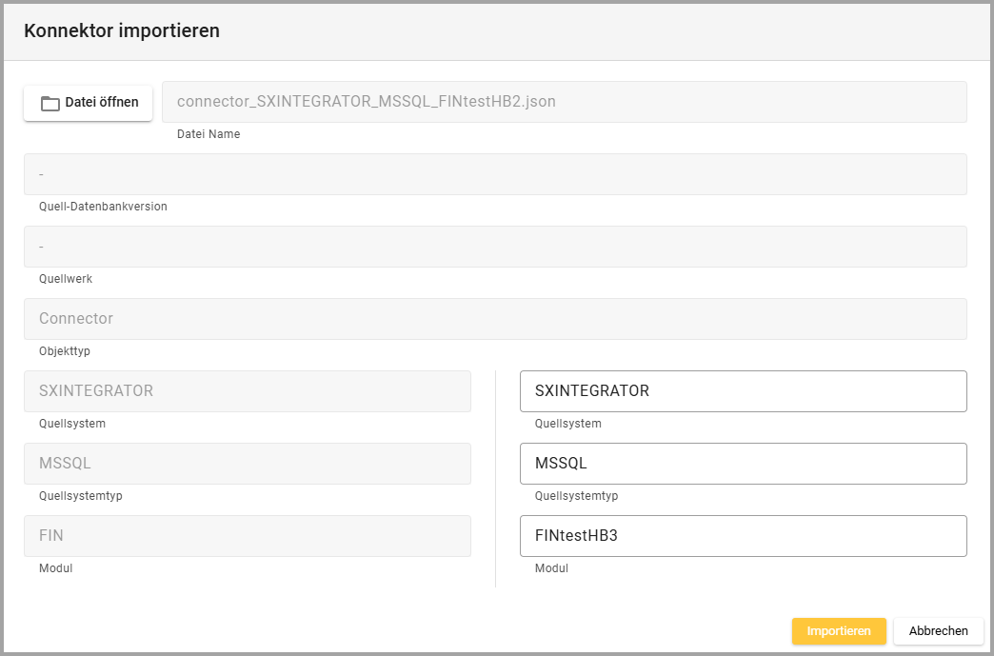Cancel the dialog with Abbrechen
Image resolution: width=994 pixels, height=656 pixels.
pyautogui.click(x=938, y=631)
